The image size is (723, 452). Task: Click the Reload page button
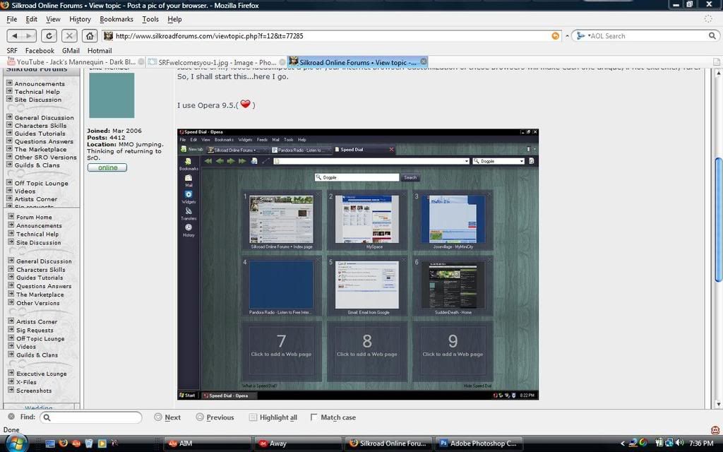[49, 35]
